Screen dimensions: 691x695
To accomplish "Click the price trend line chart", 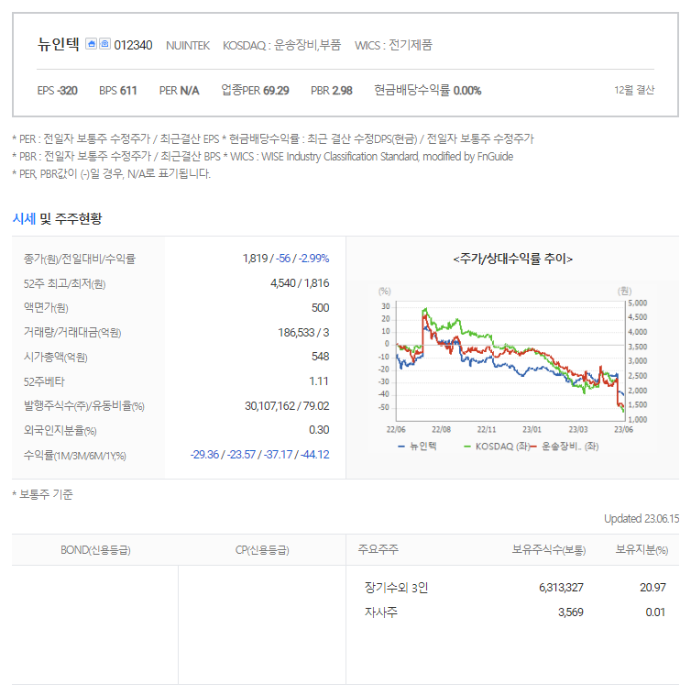I will coord(512,361).
